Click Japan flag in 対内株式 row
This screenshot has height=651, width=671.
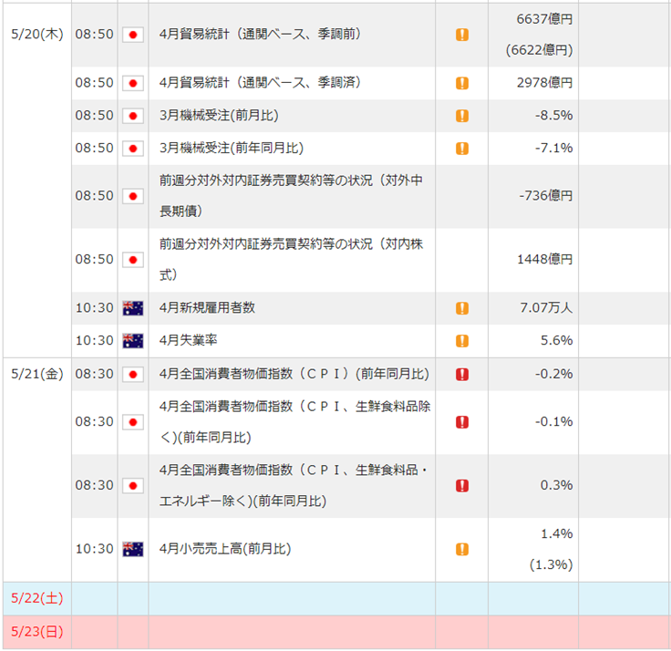pos(133,260)
